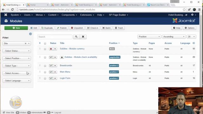Select the Main Menu row checkbox
The image size is (203, 114).
pos(45,72)
